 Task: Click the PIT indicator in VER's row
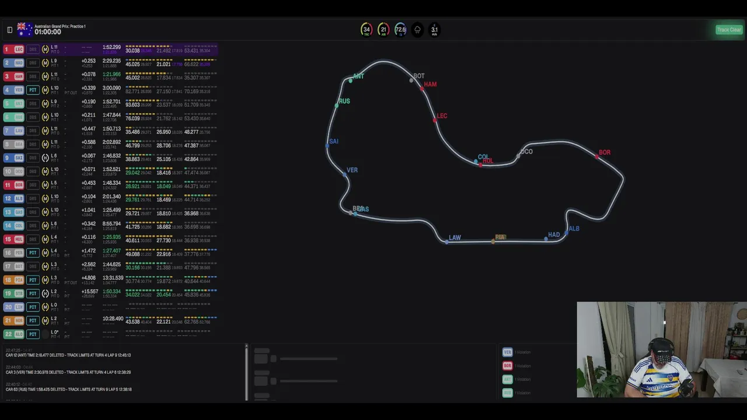tap(33, 90)
